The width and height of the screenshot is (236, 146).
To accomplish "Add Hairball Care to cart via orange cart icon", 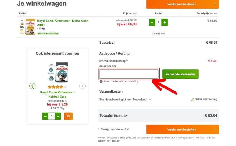I will click(x=68, y=116).
